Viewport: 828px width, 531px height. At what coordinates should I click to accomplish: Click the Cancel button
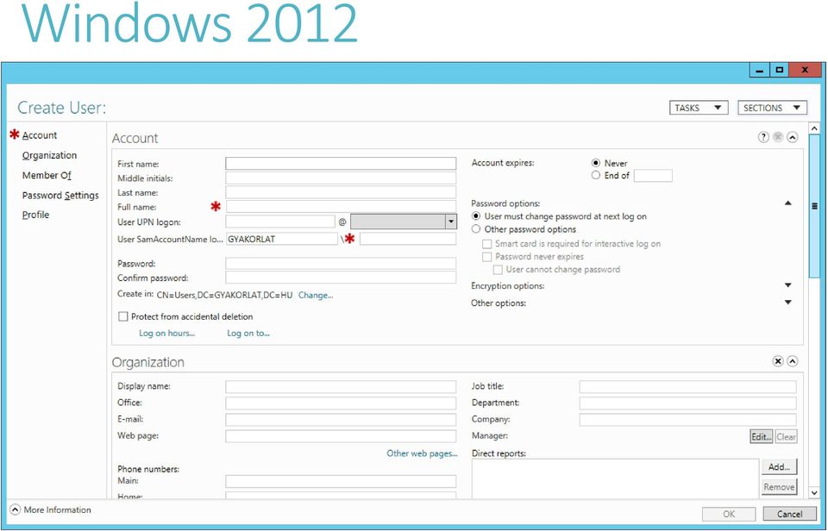(789, 514)
